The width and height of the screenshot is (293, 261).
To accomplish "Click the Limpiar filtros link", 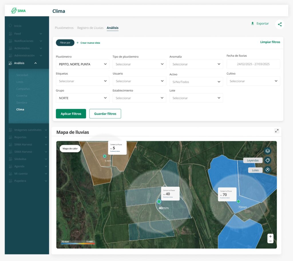I will [270, 42].
